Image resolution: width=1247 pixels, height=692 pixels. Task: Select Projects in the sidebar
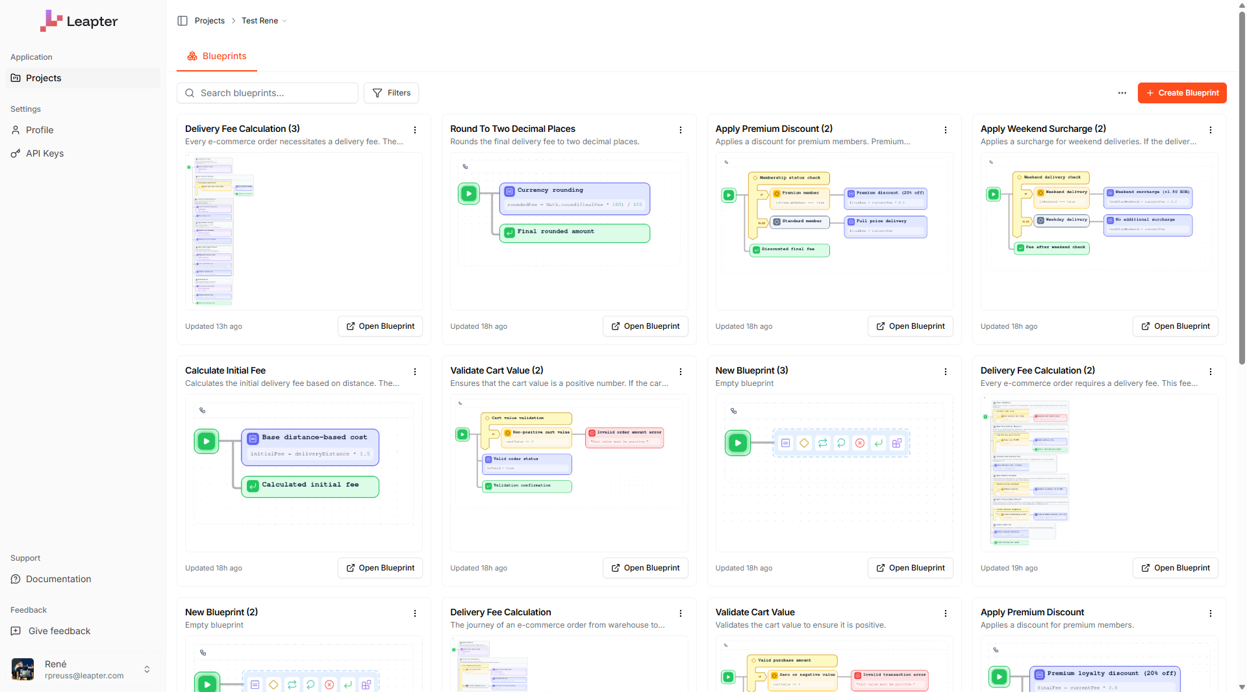click(x=44, y=78)
